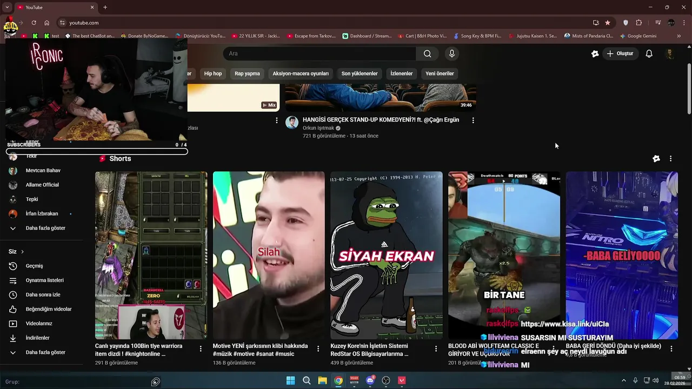Image resolution: width=692 pixels, height=389 pixels.
Task: Expand the tab search dropdown arrow
Action: click(7, 8)
